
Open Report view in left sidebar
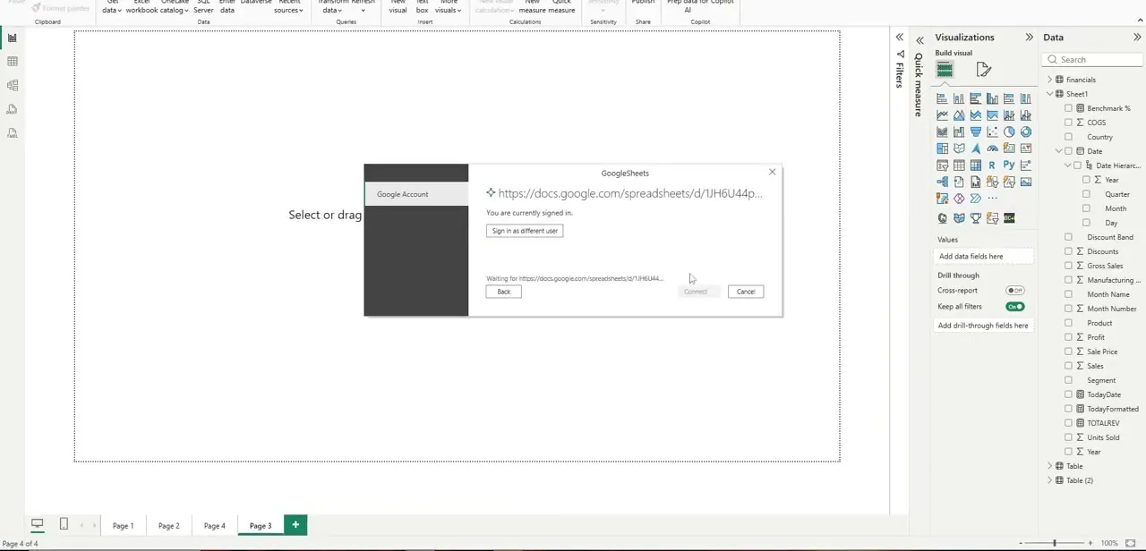[x=13, y=38]
